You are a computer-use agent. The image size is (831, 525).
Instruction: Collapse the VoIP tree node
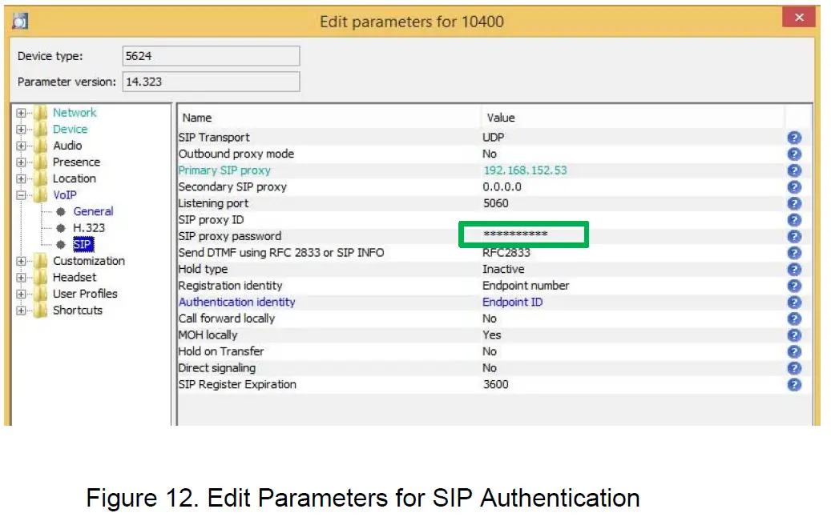pyautogui.click(x=22, y=195)
